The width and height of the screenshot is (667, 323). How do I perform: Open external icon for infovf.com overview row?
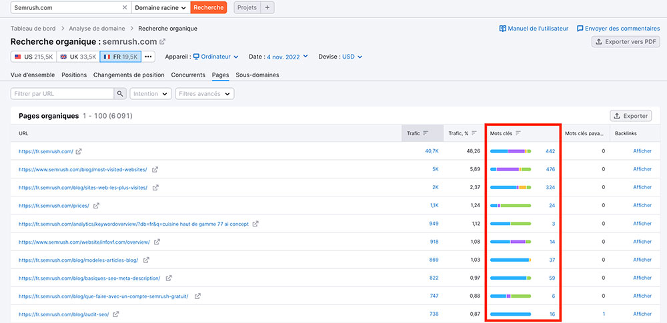157,242
